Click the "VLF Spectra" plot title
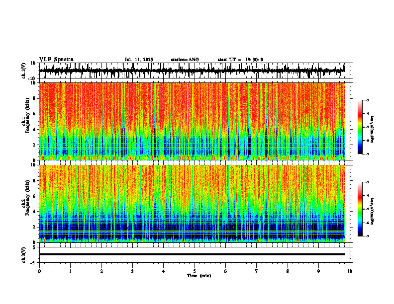This screenshot has width=394, height=304. click(x=56, y=60)
